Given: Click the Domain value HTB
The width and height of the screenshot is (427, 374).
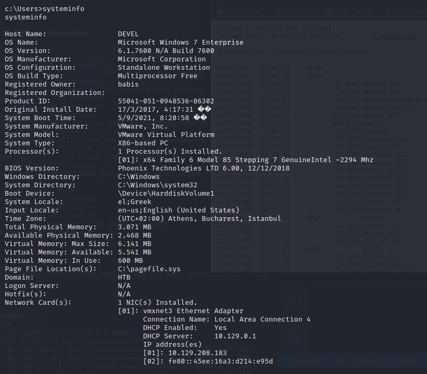Looking at the screenshot, I should 124,277.
